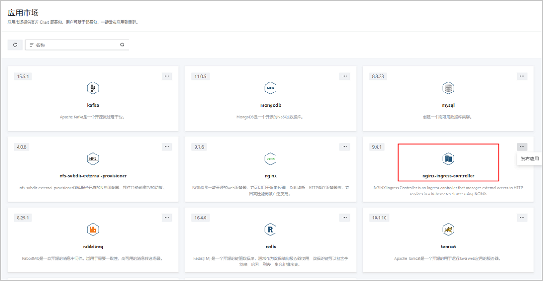Open the tomcat app icon
The image size is (543, 281).
click(448, 229)
